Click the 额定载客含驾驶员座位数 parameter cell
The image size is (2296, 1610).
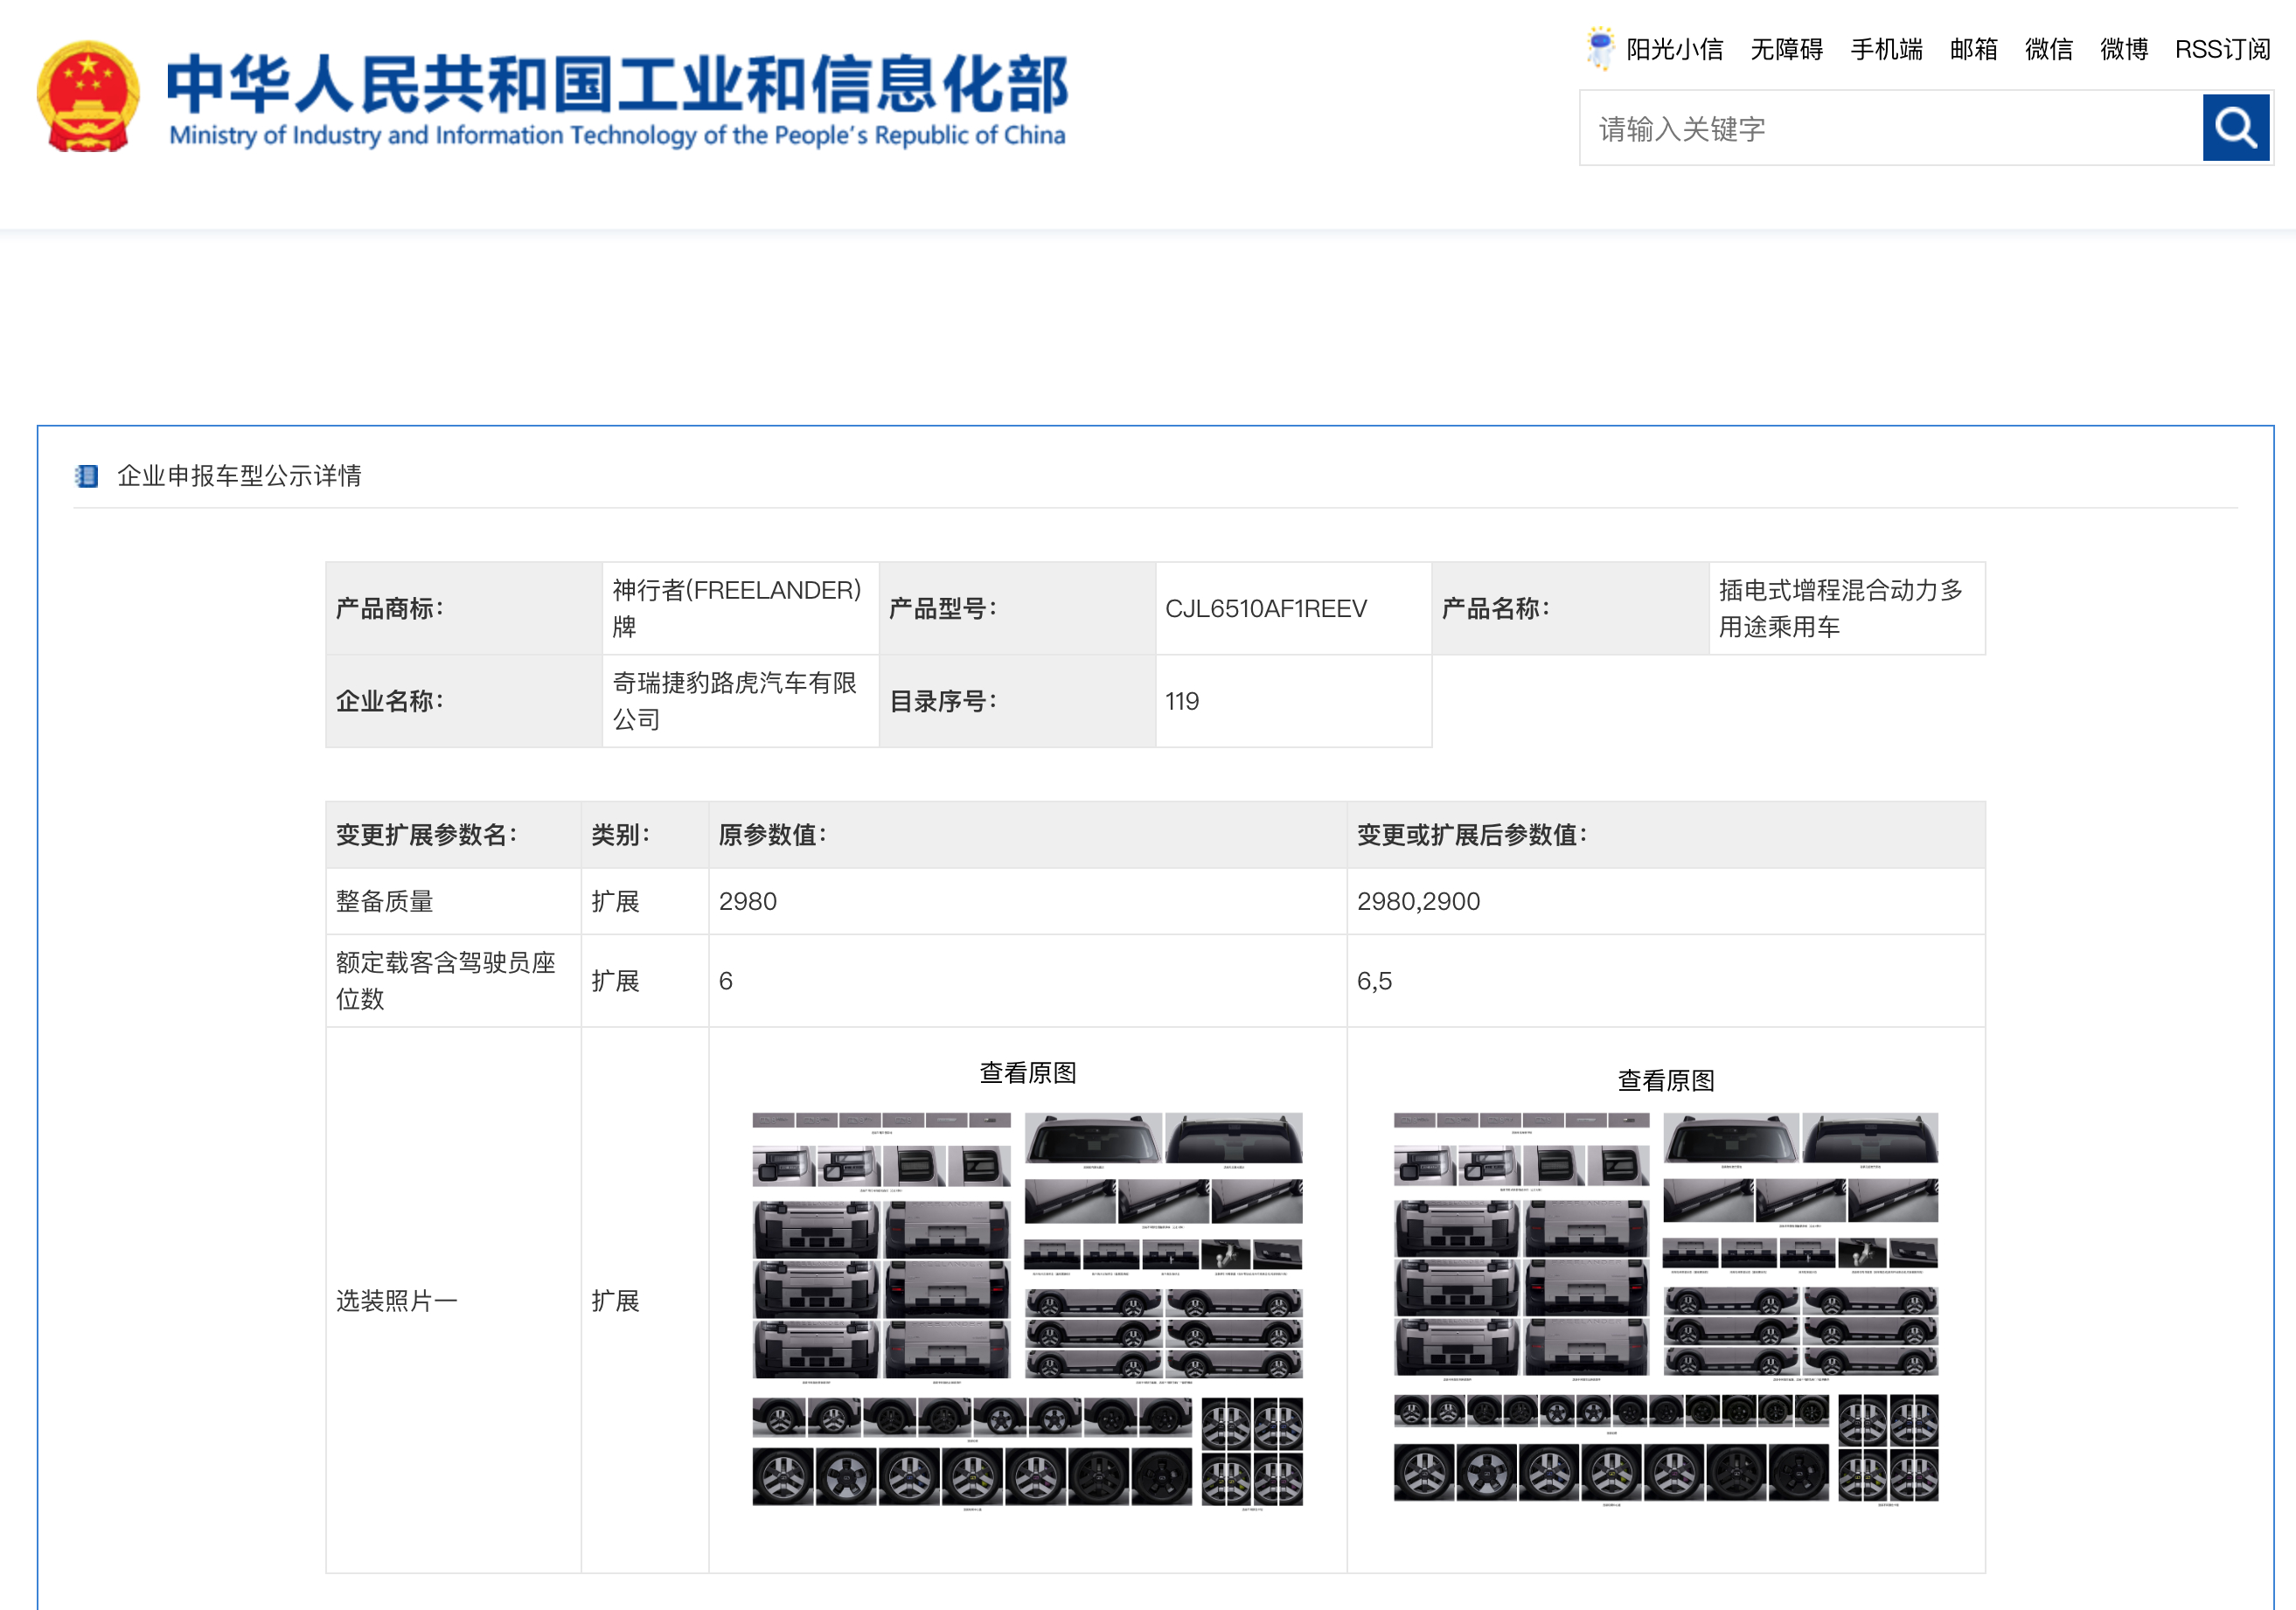click(453, 981)
